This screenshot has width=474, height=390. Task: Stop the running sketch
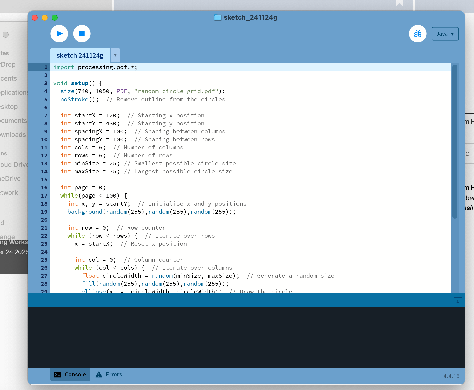(x=82, y=34)
